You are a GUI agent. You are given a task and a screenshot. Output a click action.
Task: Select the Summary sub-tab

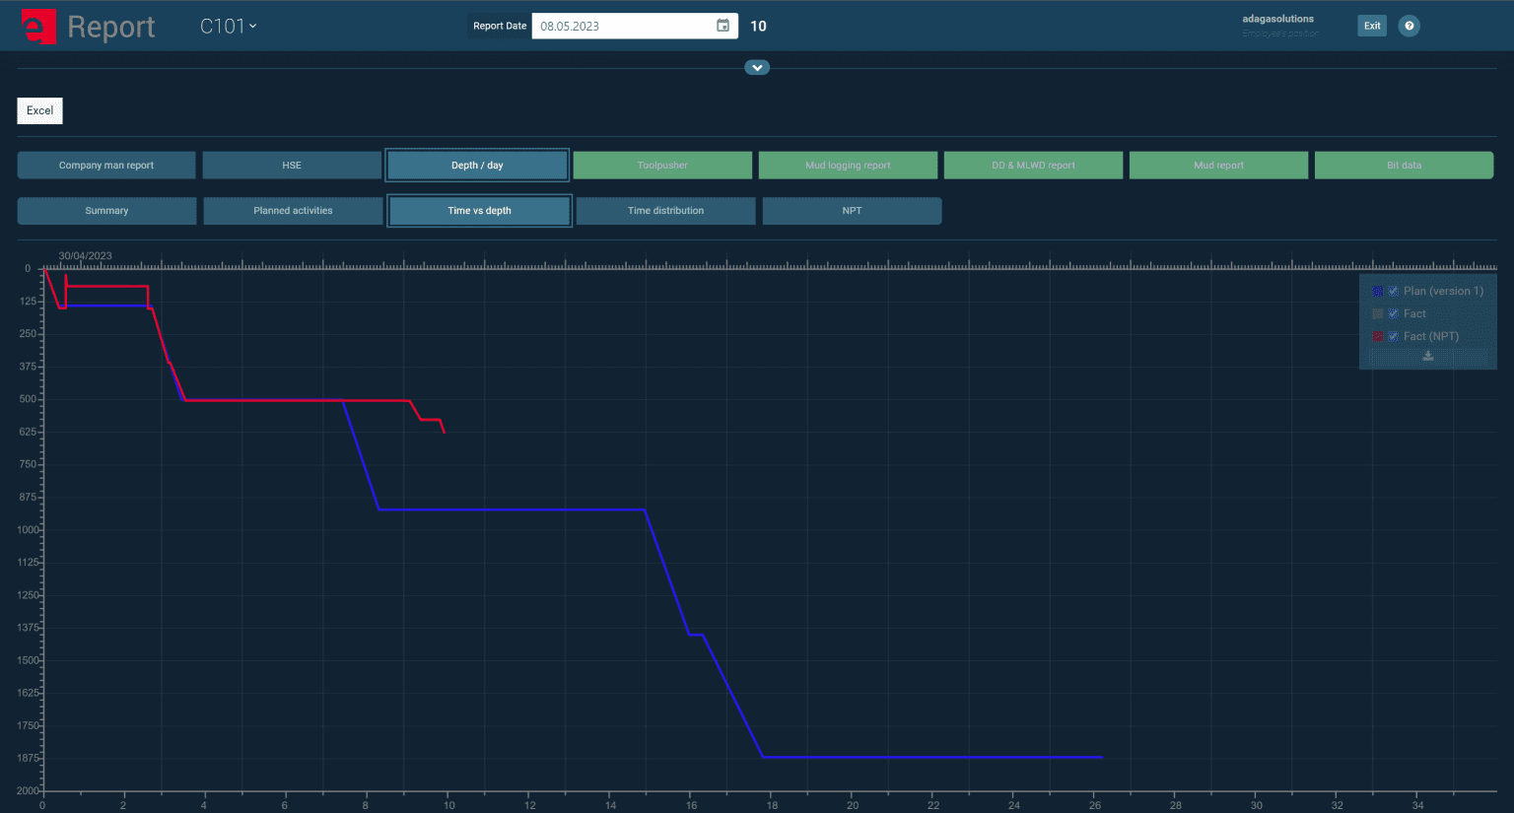pyautogui.click(x=106, y=210)
